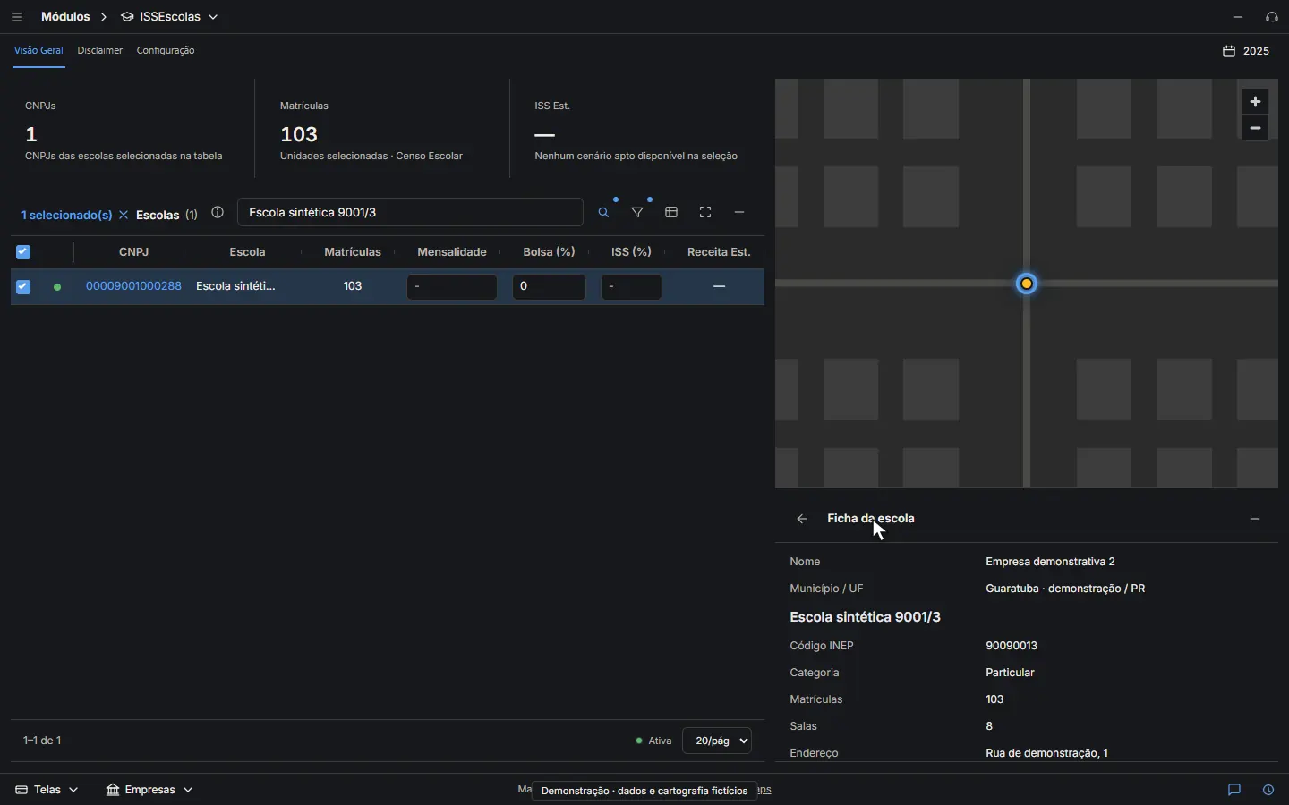Go back from Ficha da escola

[x=803, y=519]
